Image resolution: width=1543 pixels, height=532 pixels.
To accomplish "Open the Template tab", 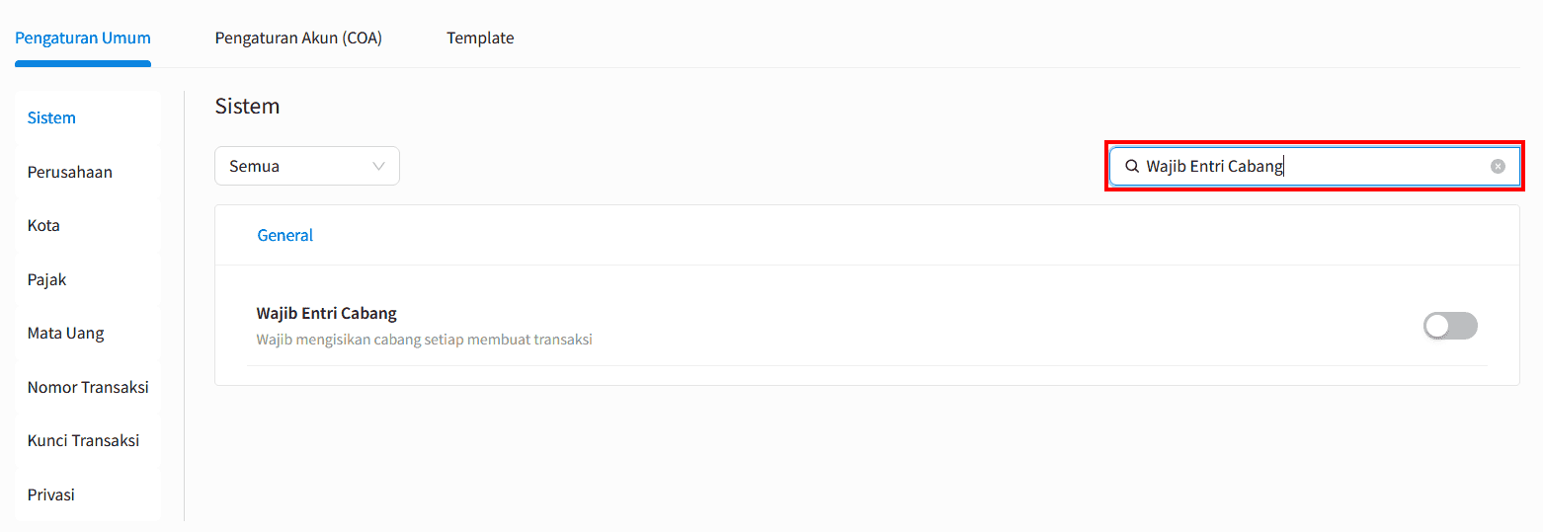I will pyautogui.click(x=480, y=38).
